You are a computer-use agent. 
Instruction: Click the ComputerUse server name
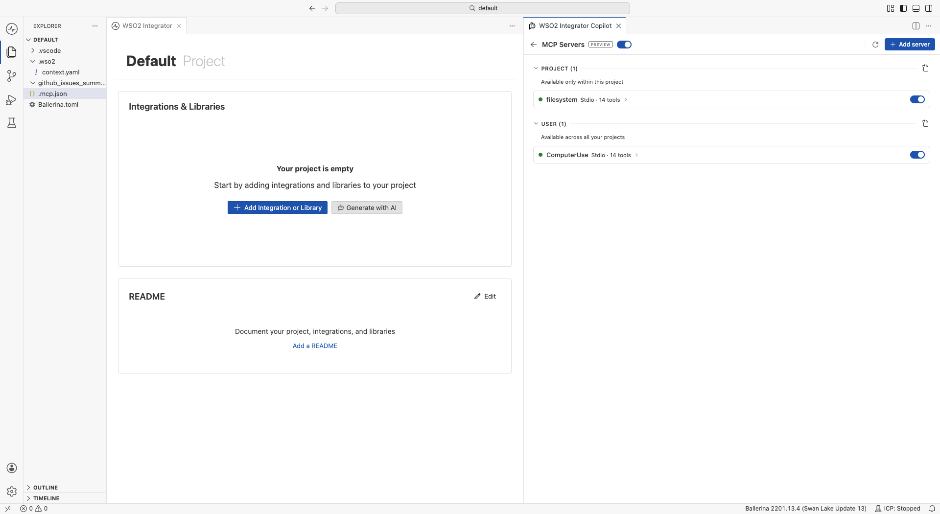[567, 155]
